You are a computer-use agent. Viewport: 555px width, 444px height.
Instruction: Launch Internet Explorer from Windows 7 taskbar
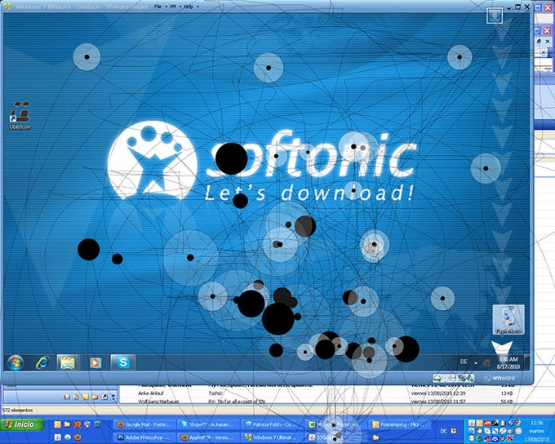coord(42,362)
